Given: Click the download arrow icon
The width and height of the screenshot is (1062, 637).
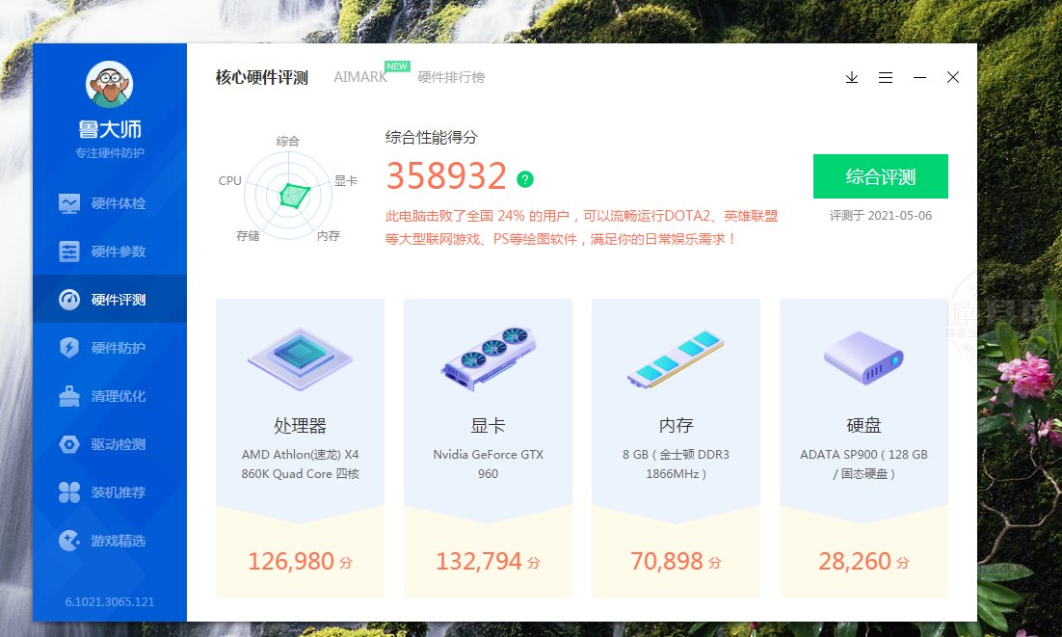Looking at the screenshot, I should [851, 77].
